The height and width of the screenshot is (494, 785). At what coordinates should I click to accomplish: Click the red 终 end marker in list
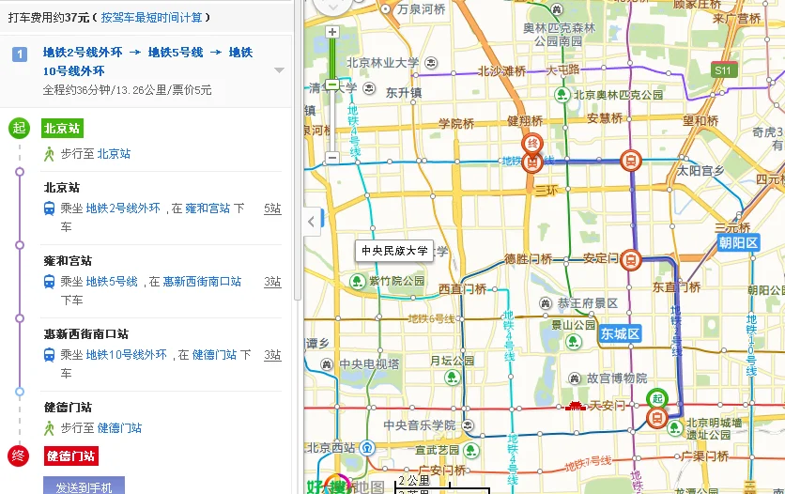[18, 455]
